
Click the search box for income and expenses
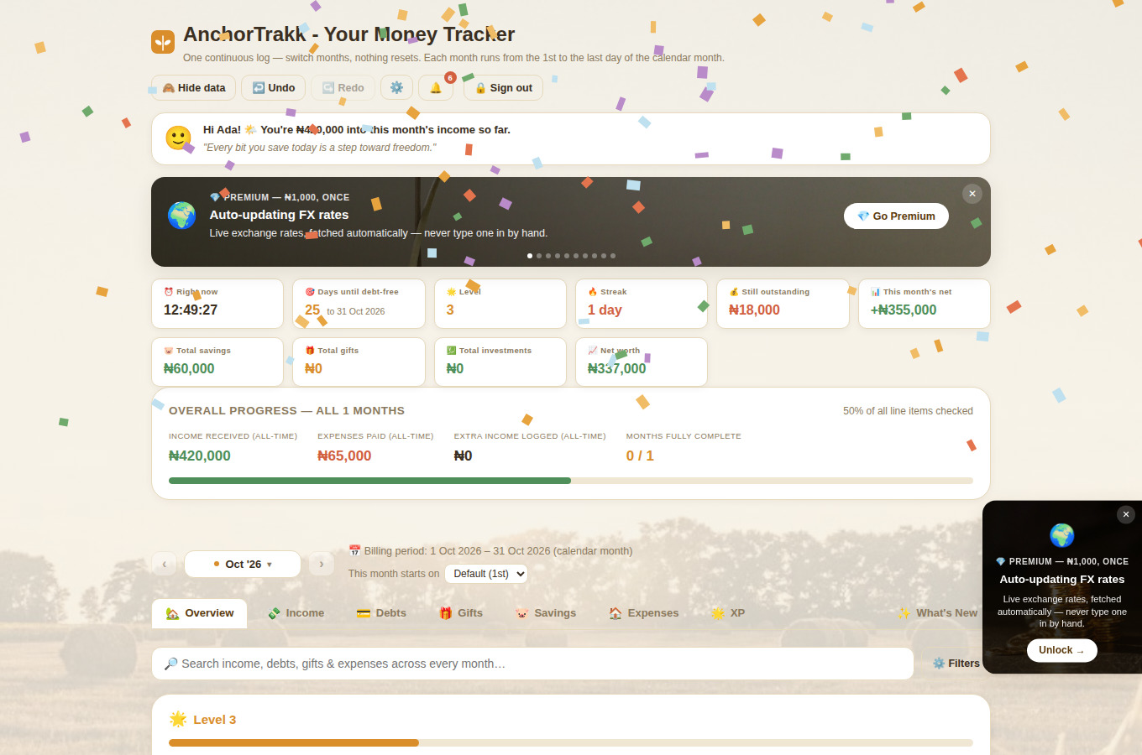532,664
